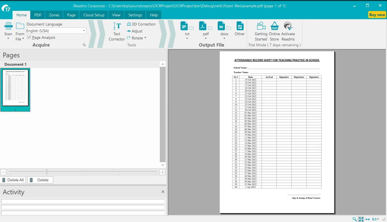Click the Scan printer icon

[8, 26]
